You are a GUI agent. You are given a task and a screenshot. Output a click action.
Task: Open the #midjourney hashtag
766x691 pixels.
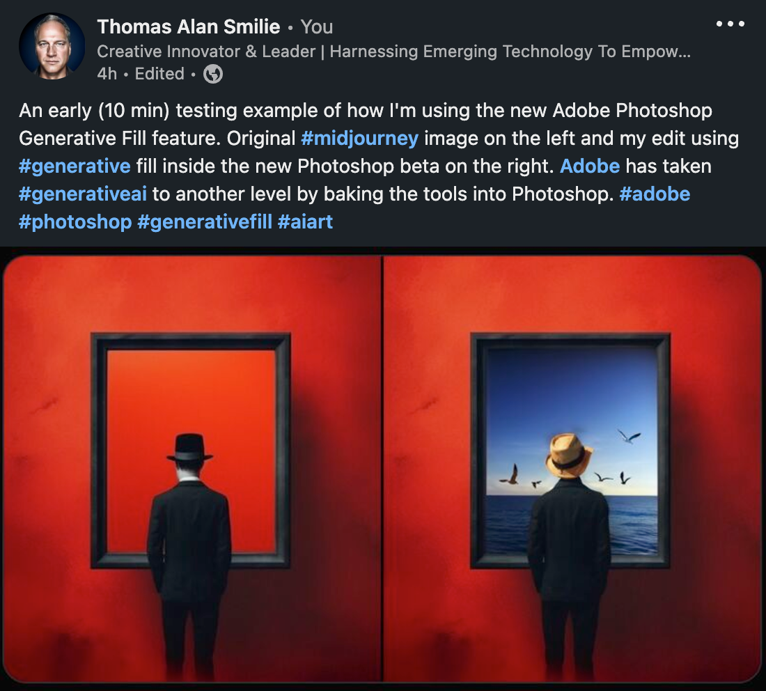click(x=359, y=139)
